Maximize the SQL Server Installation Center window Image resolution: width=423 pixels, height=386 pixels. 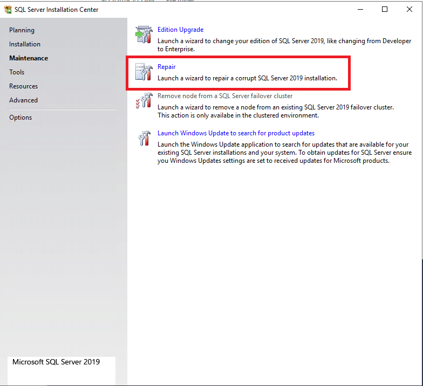click(x=385, y=10)
